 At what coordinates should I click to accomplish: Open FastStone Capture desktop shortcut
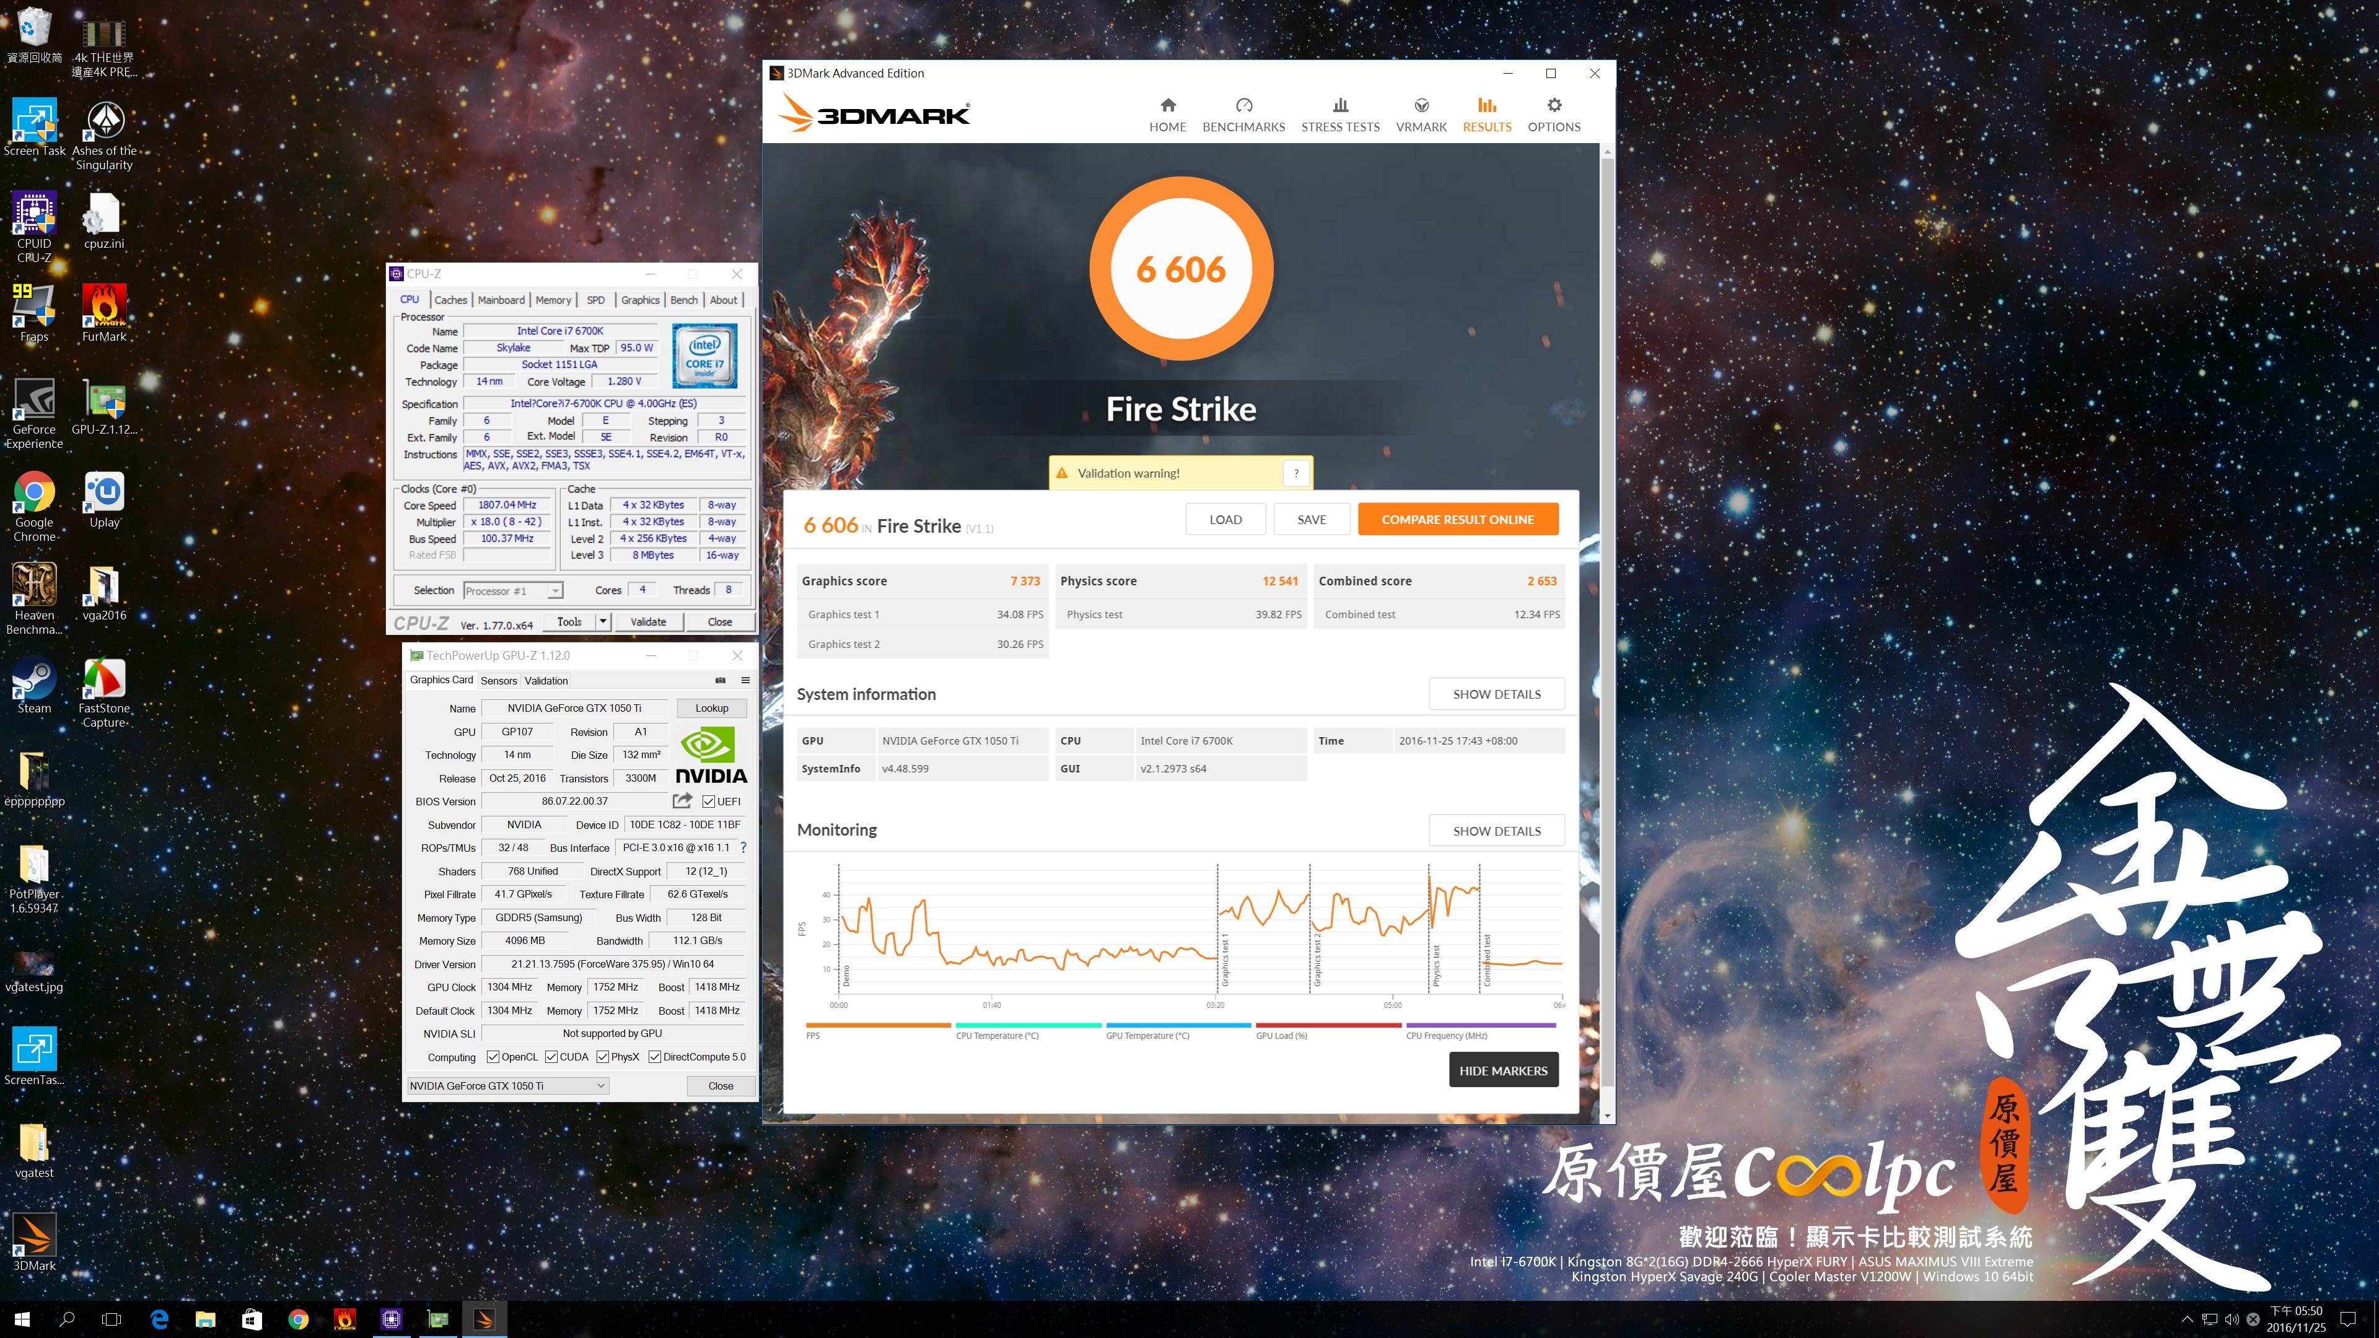tap(104, 693)
